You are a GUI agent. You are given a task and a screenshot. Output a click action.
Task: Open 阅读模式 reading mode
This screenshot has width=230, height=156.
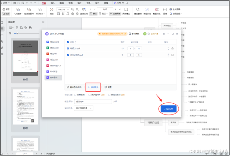click(x=126, y=11)
